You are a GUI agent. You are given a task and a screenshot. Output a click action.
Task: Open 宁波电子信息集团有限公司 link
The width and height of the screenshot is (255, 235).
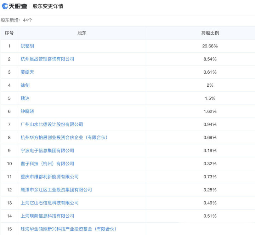(x=47, y=151)
